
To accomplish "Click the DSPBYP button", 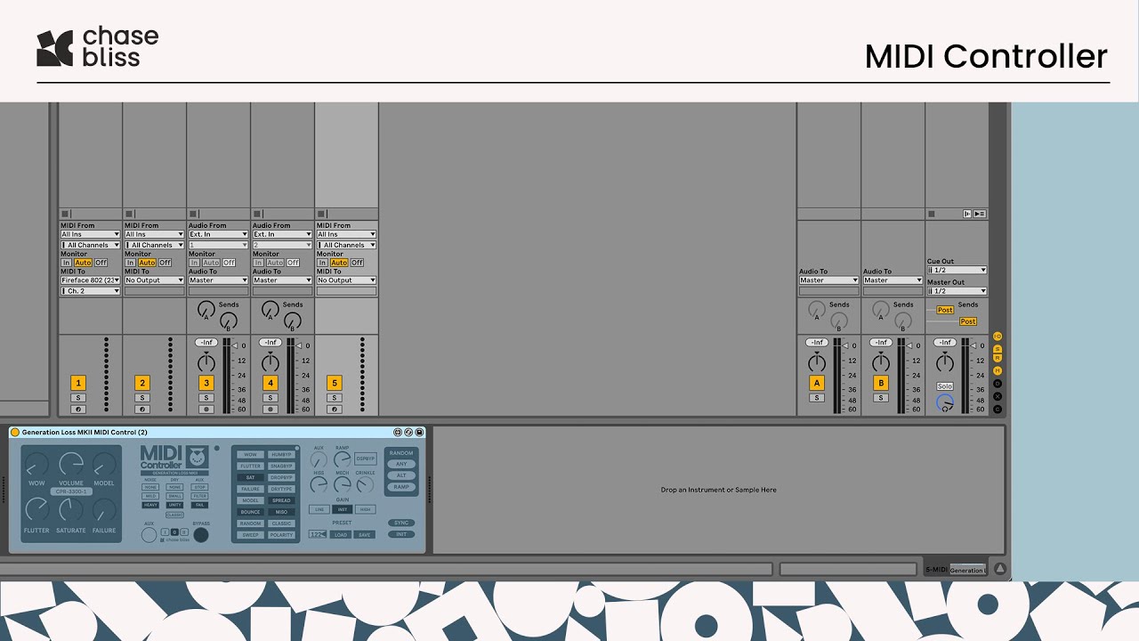I will pos(365,458).
